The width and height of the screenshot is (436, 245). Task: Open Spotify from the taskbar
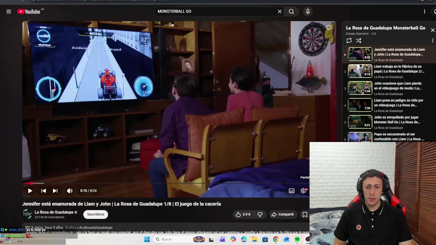tap(297, 239)
